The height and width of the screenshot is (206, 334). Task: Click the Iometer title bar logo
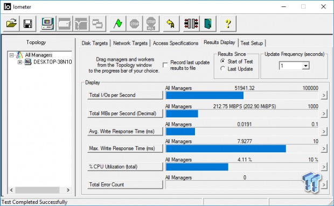tap(7, 6)
